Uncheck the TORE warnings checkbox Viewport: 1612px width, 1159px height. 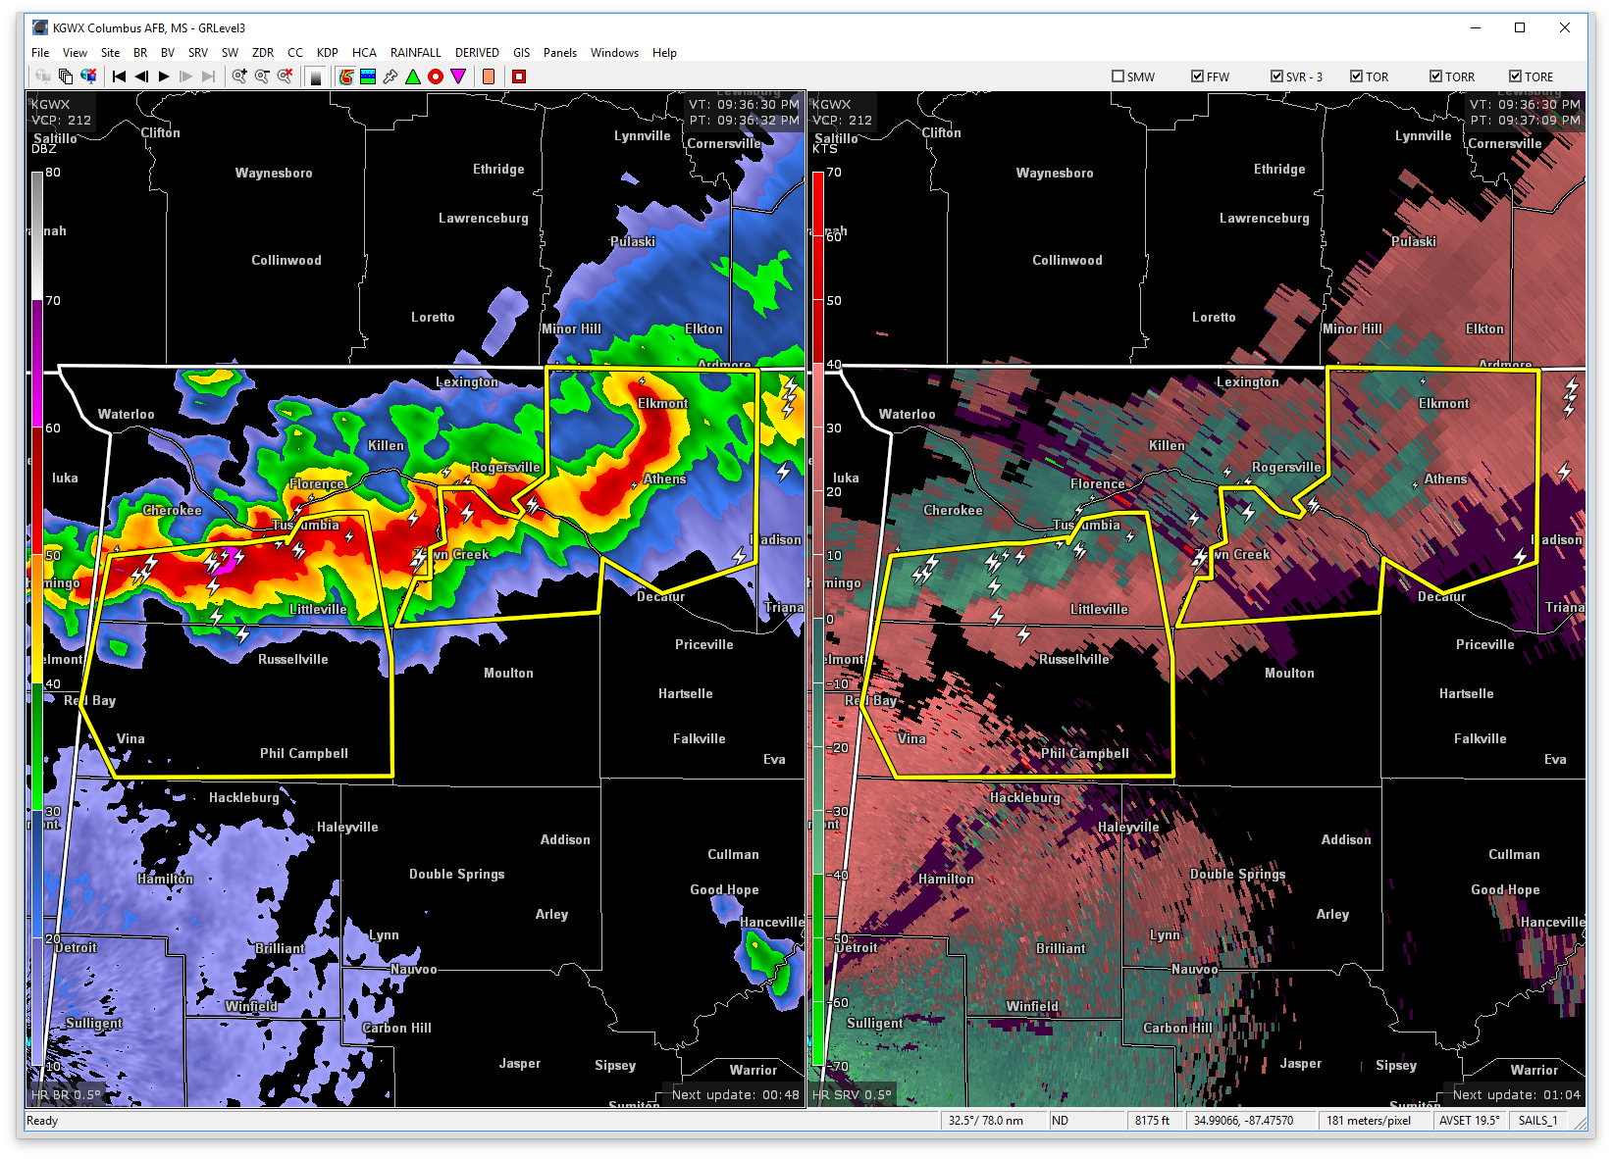pos(1515,76)
